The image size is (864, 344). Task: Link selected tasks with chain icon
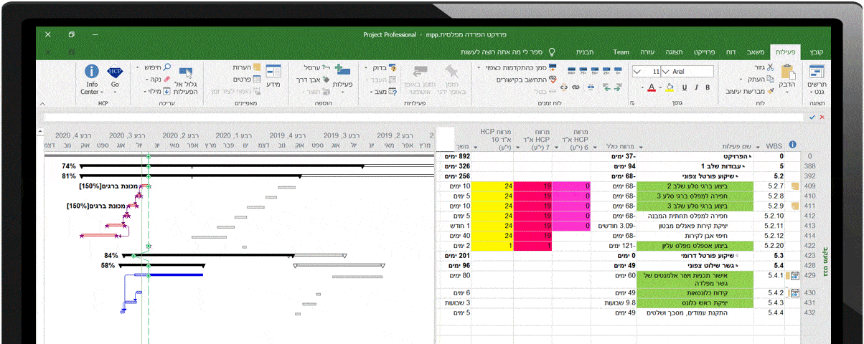click(x=576, y=87)
